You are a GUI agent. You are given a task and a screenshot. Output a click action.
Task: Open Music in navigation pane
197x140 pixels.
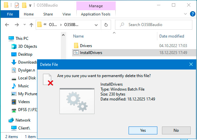coord(23,86)
